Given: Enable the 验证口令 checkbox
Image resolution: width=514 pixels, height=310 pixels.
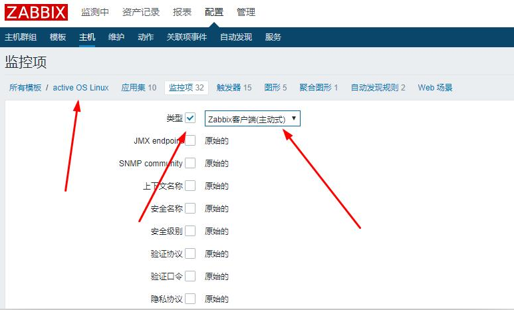Looking at the screenshot, I should [190, 276].
